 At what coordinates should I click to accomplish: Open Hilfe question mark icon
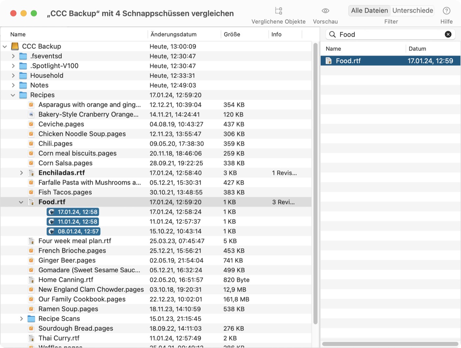click(x=447, y=11)
